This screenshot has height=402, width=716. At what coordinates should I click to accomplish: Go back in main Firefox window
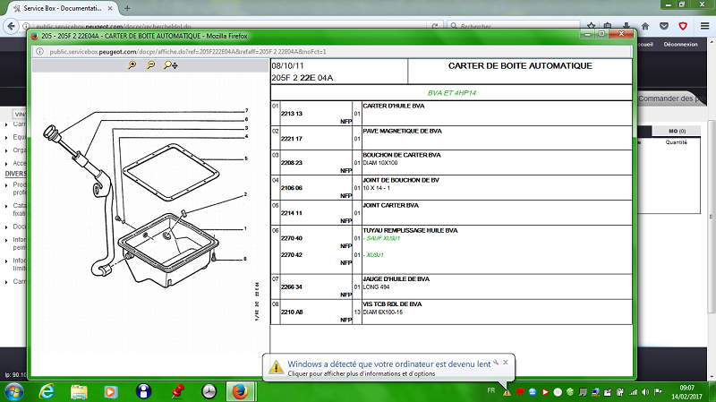pos(12,26)
